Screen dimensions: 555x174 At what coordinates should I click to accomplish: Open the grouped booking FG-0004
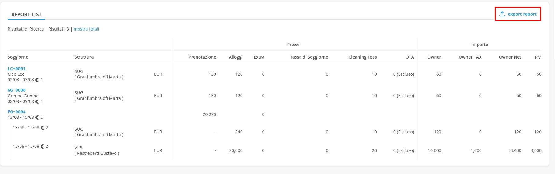click(17, 112)
